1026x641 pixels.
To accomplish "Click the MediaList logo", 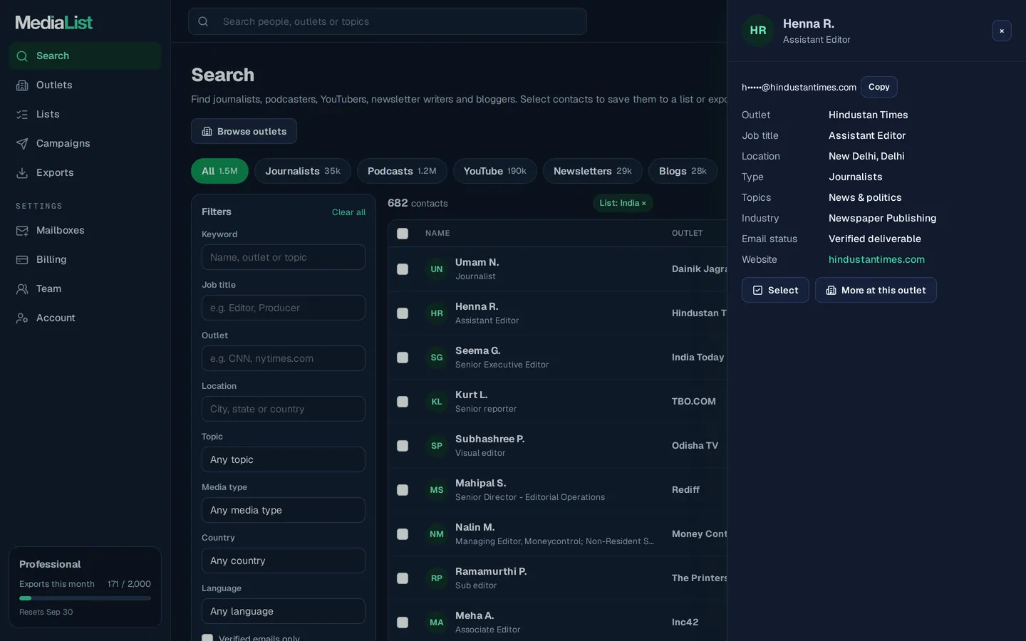I will pyautogui.click(x=54, y=23).
